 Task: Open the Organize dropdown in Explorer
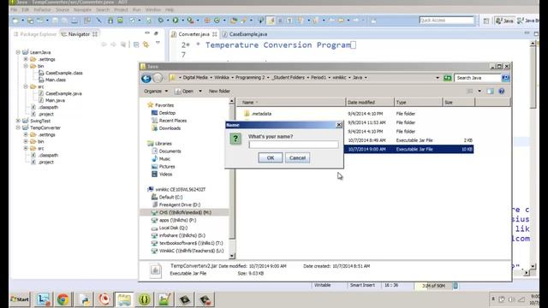(x=156, y=92)
